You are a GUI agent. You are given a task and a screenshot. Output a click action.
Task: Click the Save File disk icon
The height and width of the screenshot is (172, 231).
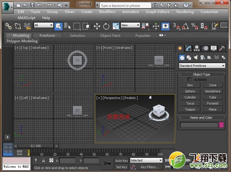(32, 5)
